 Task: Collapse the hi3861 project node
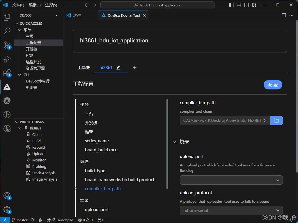pos(19,128)
